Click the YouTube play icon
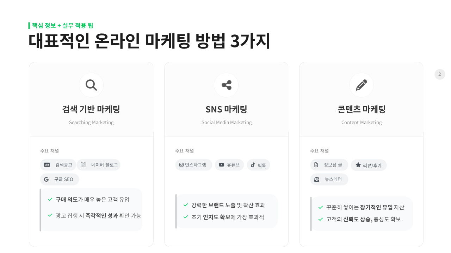Screen dimensions: 451x253 point(221,165)
